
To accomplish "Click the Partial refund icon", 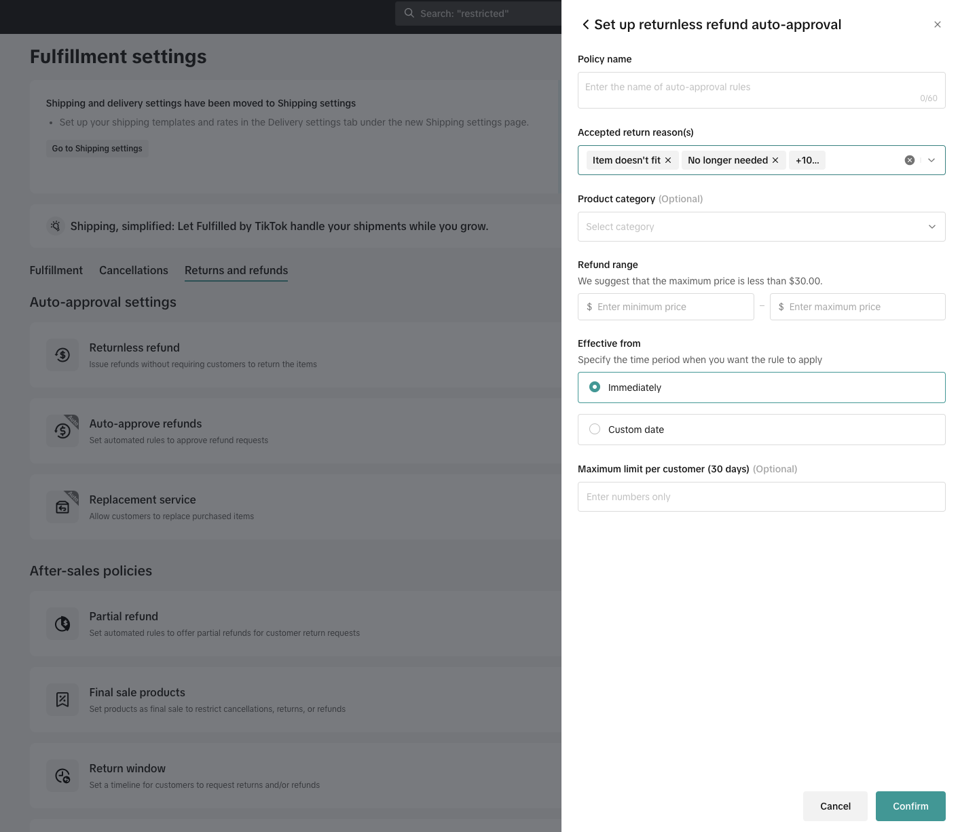I will (x=62, y=623).
